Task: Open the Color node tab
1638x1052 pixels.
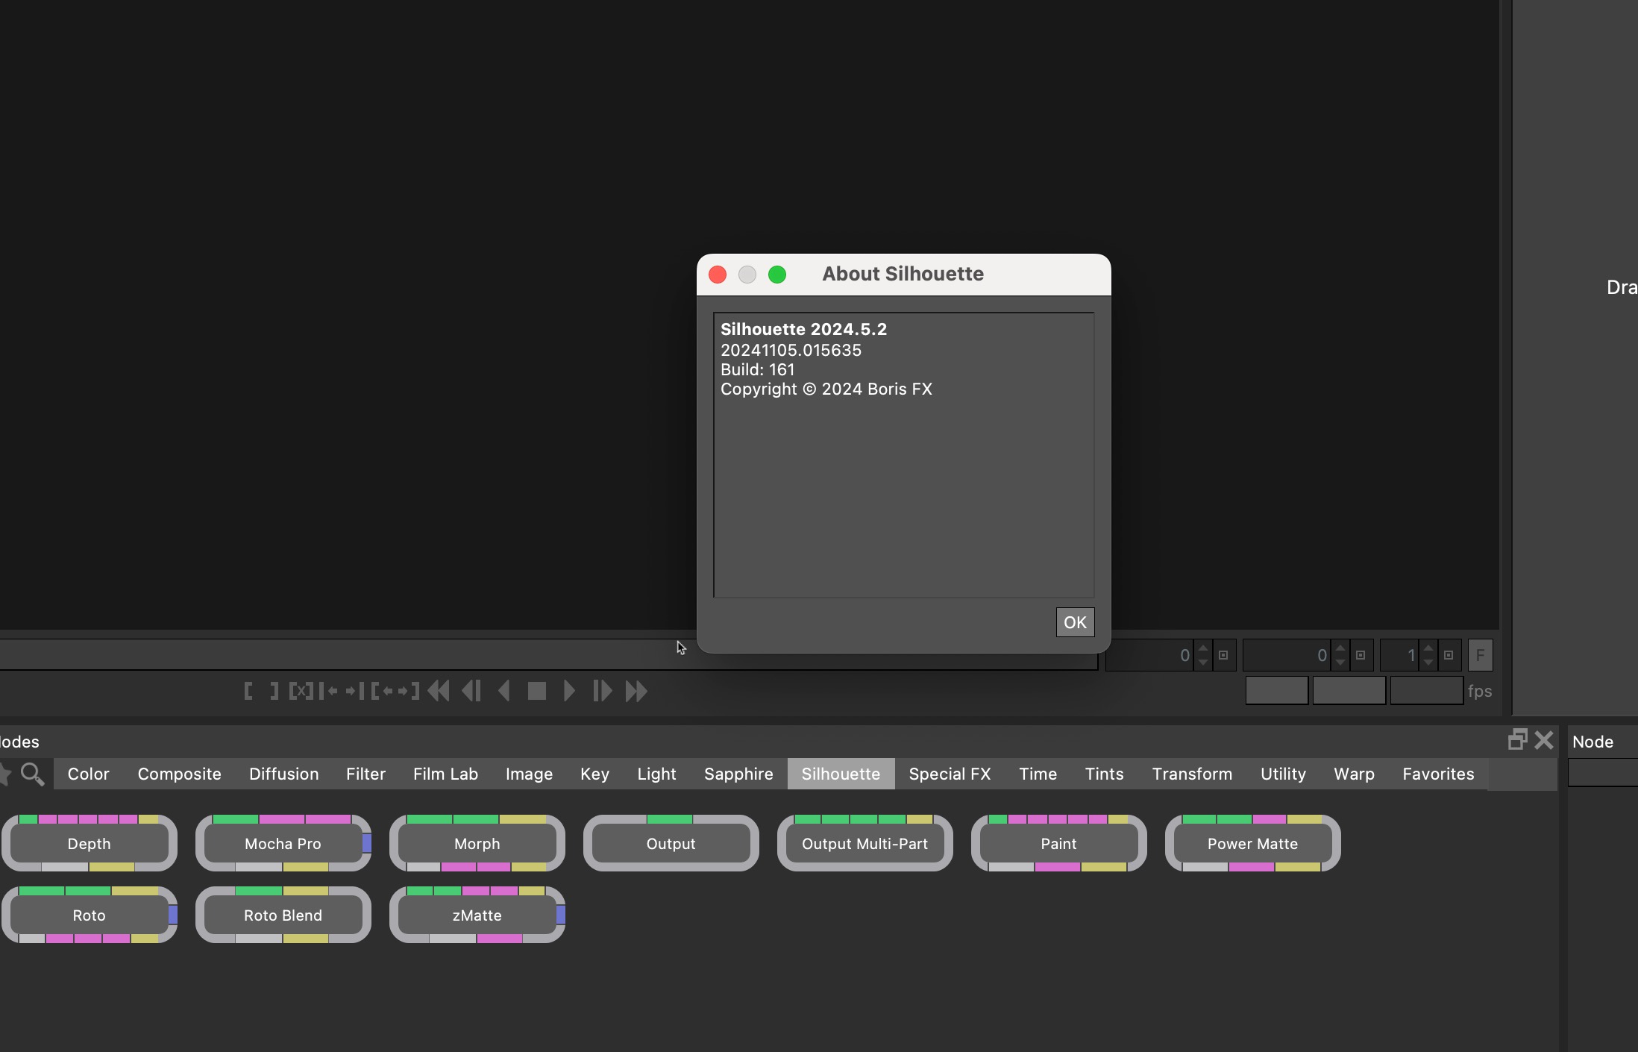Action: pyautogui.click(x=89, y=774)
